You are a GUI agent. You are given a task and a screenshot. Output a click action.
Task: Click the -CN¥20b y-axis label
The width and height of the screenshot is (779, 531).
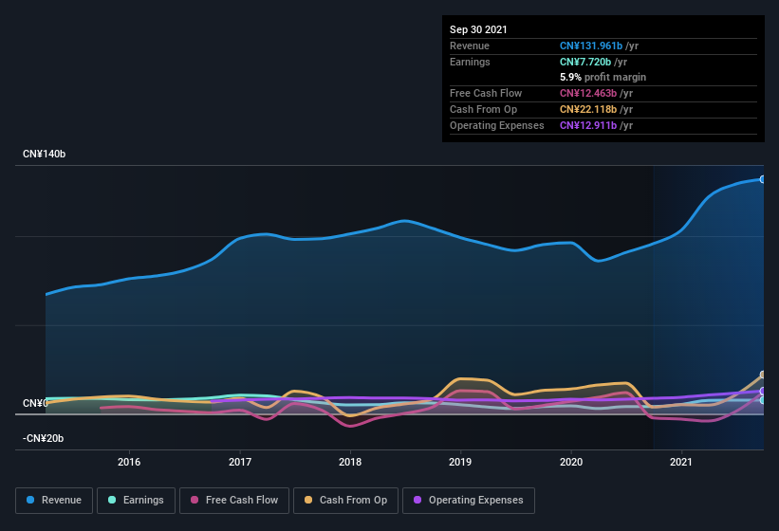click(x=44, y=438)
